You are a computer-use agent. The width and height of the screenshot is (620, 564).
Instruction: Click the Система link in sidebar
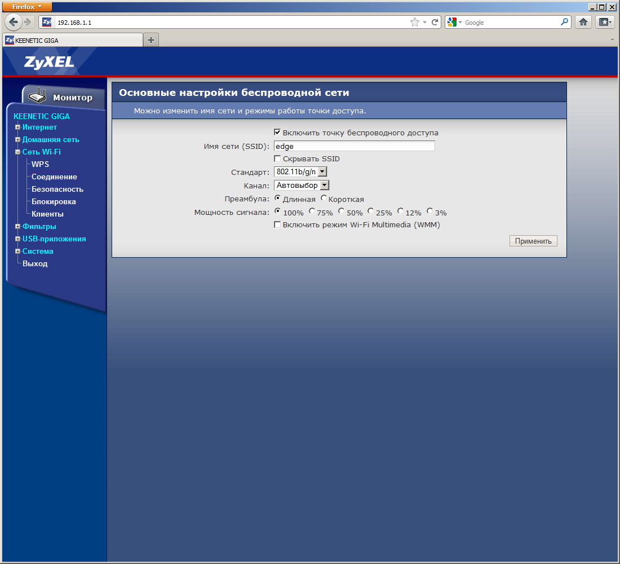point(38,252)
